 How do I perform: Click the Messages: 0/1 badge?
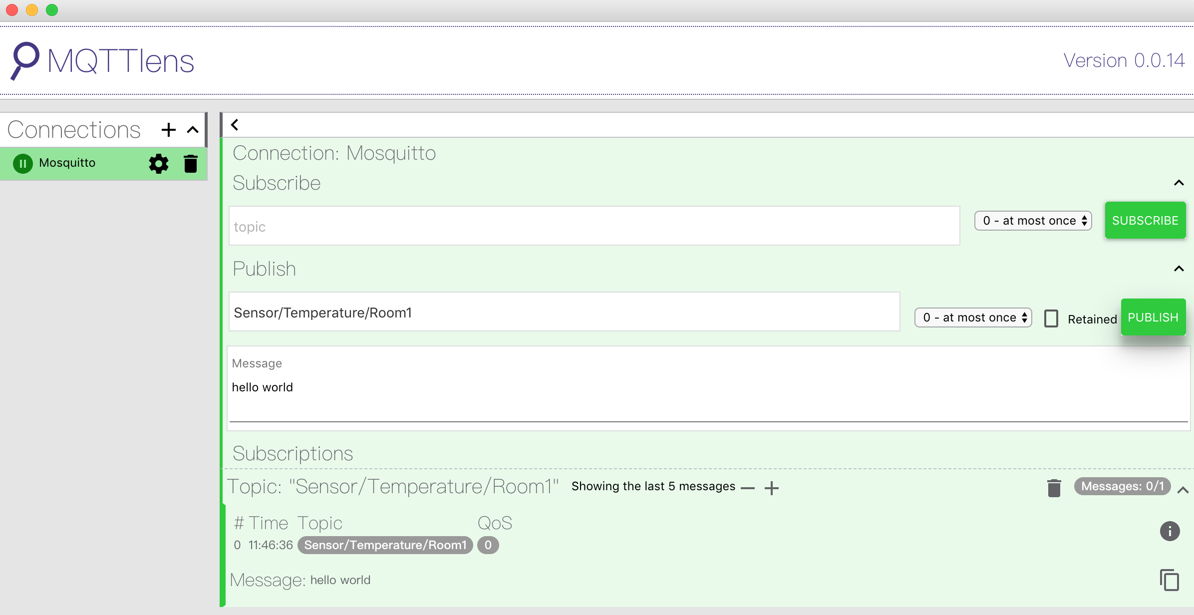(x=1122, y=486)
